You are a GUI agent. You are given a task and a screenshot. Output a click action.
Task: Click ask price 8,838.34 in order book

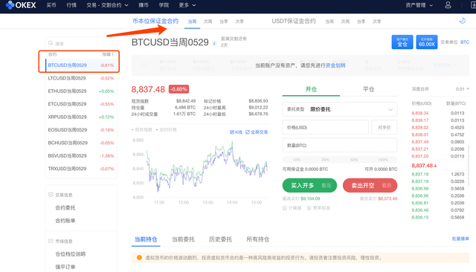420,113
